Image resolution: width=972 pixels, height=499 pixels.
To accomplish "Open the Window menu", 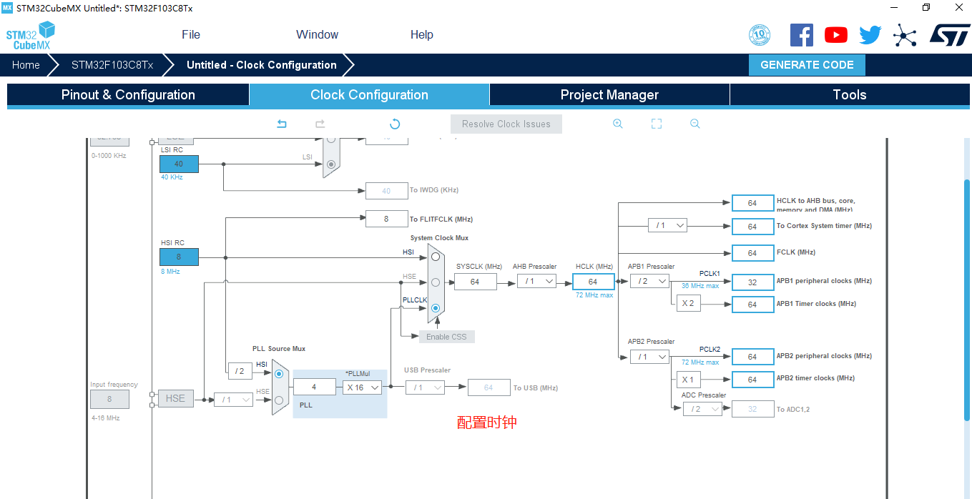I will [x=317, y=34].
